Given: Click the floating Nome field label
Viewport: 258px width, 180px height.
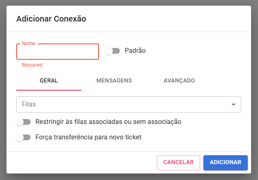Looking at the screenshot, I should (x=29, y=43).
